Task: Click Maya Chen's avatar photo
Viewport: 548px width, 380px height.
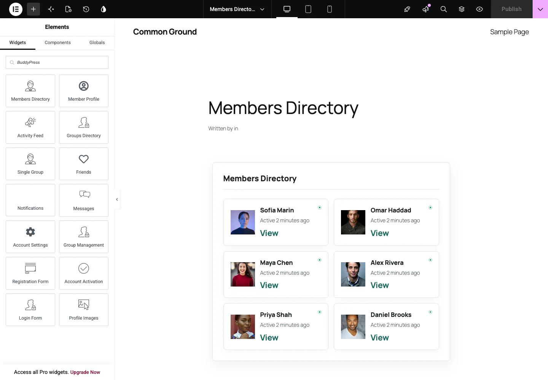Action: click(x=243, y=274)
